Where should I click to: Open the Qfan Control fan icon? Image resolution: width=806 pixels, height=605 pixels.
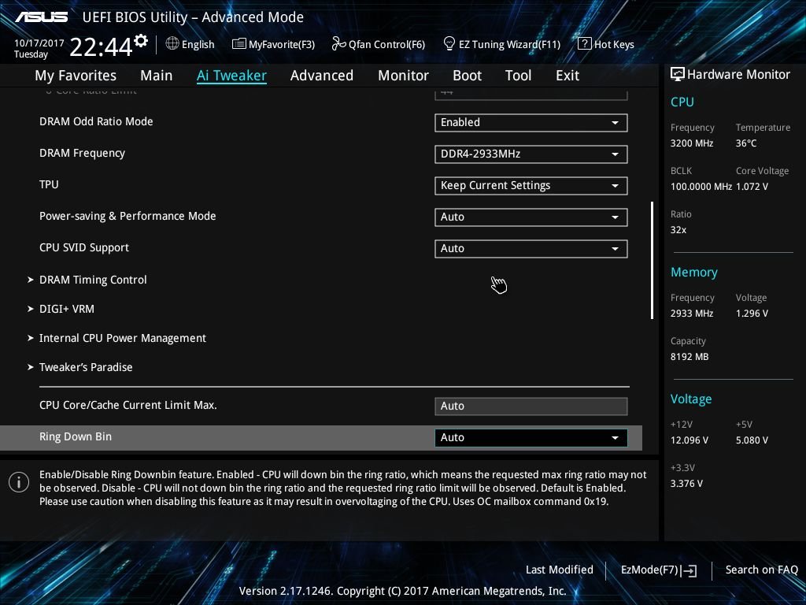pos(338,44)
